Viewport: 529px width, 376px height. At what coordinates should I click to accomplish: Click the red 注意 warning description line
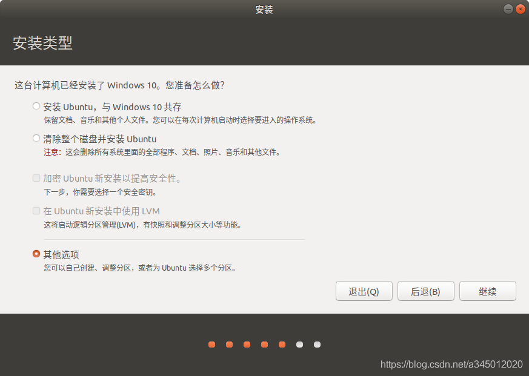[x=162, y=153]
